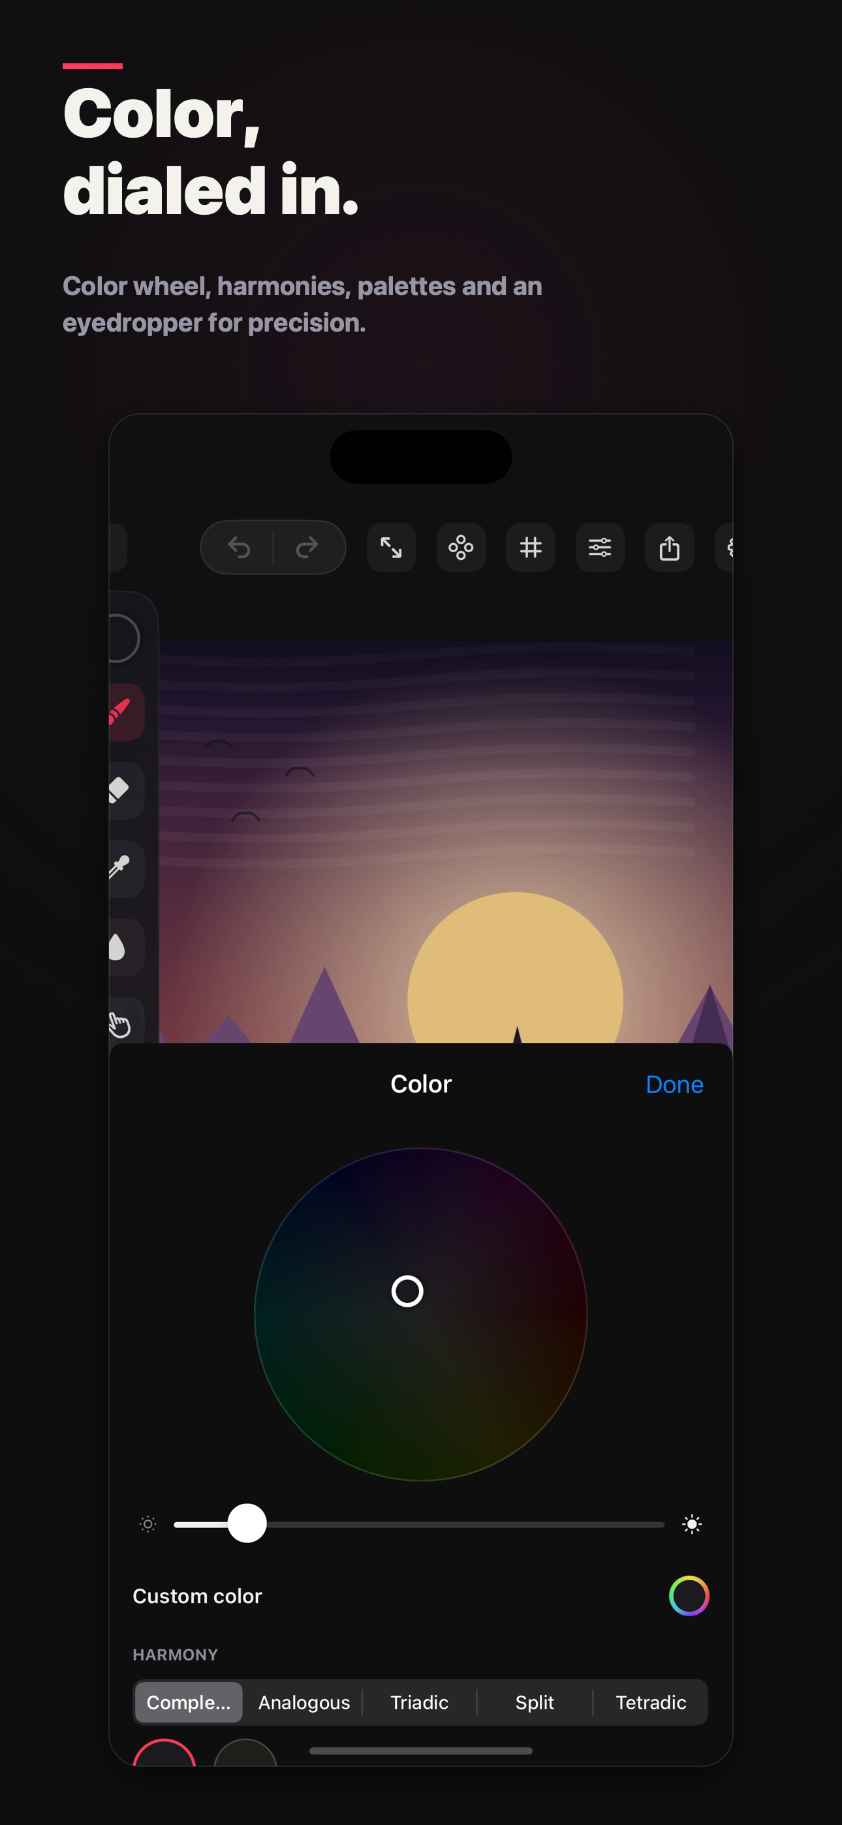Tap the undo arrow button
The width and height of the screenshot is (842, 1825).
239,548
